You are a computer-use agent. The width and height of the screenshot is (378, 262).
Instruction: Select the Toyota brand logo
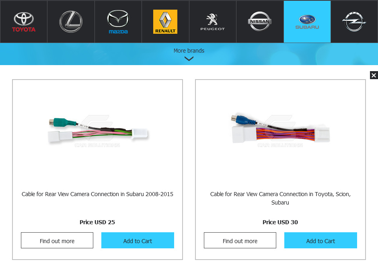click(x=24, y=22)
